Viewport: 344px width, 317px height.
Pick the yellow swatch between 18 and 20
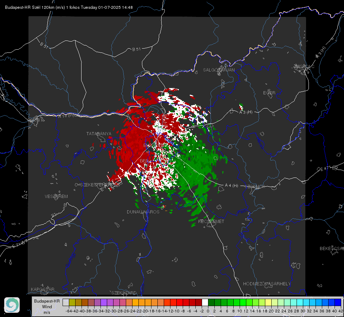(268, 303)
